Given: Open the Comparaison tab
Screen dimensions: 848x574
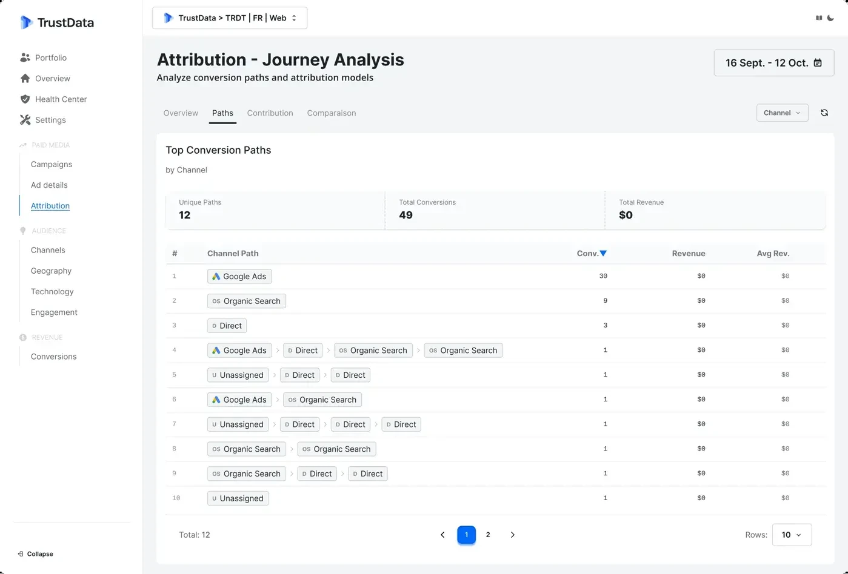Looking at the screenshot, I should click(x=331, y=113).
